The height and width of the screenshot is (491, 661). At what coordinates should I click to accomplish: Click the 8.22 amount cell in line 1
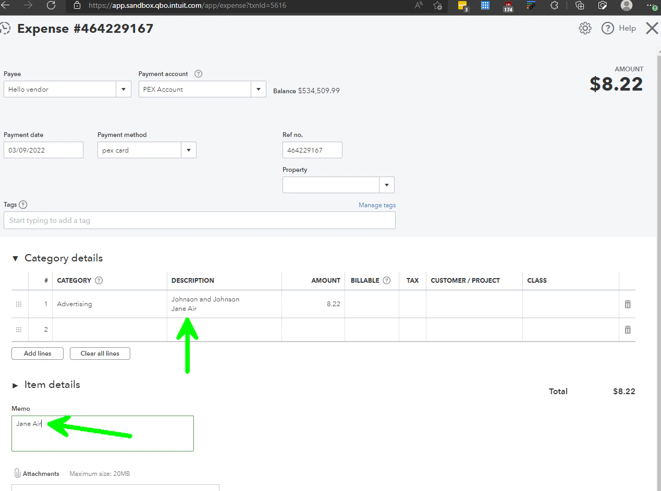(x=313, y=304)
